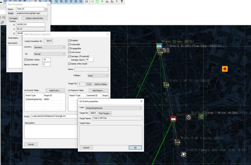
Task: Click the green checkmark toolbar icon
Action: coord(92,2)
